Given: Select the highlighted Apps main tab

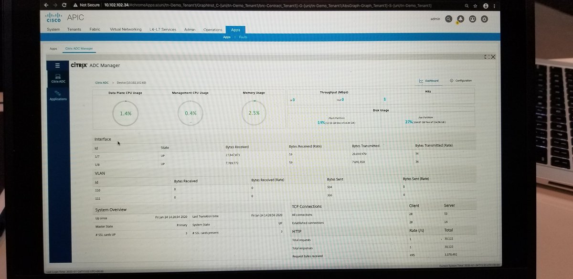Looking at the screenshot, I should pos(235,30).
